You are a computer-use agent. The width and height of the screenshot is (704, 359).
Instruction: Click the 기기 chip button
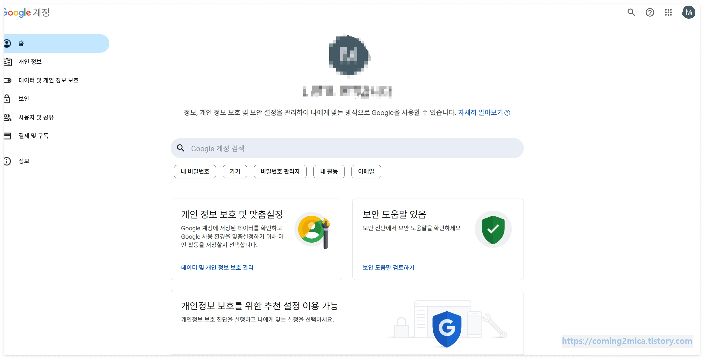tap(235, 171)
